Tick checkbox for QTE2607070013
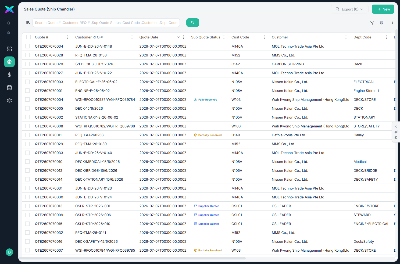Viewport: 400px width, 264px height. pyautogui.click(x=27, y=206)
